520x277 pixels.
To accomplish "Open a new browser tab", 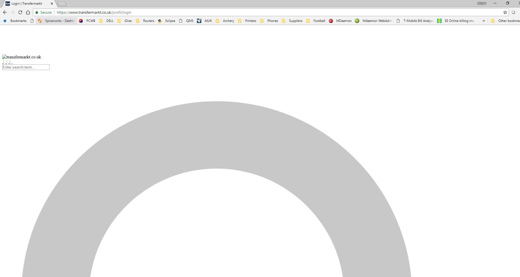I will 62,4.
